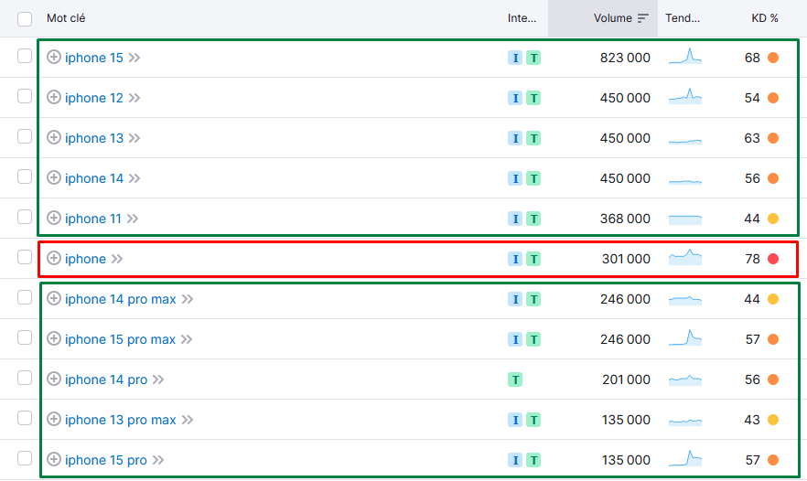Click Transactional badge for iphone 15 pro max
Screen dimensions: 807x481
[x=533, y=339]
